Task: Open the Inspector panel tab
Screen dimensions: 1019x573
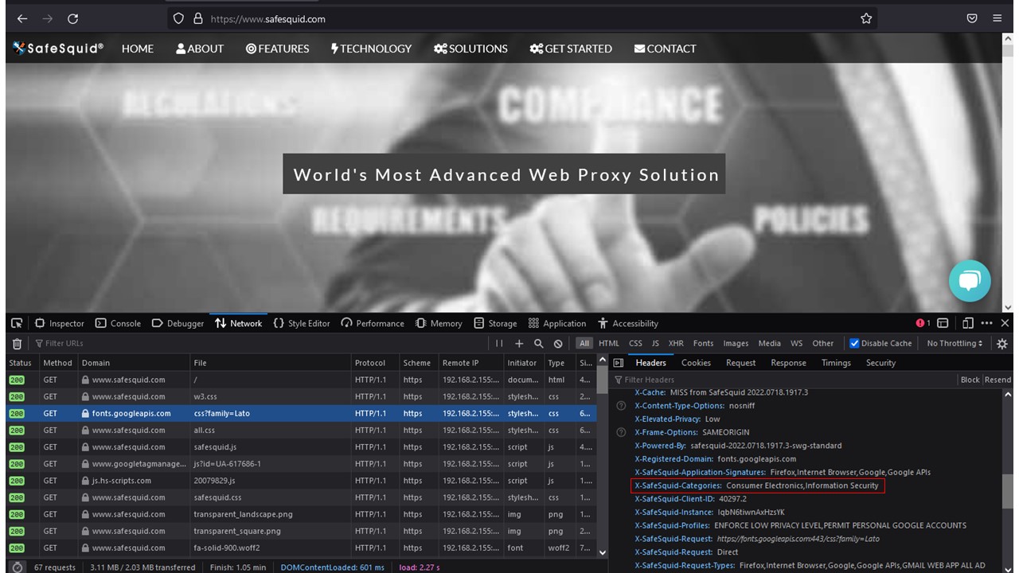Action: [60, 323]
